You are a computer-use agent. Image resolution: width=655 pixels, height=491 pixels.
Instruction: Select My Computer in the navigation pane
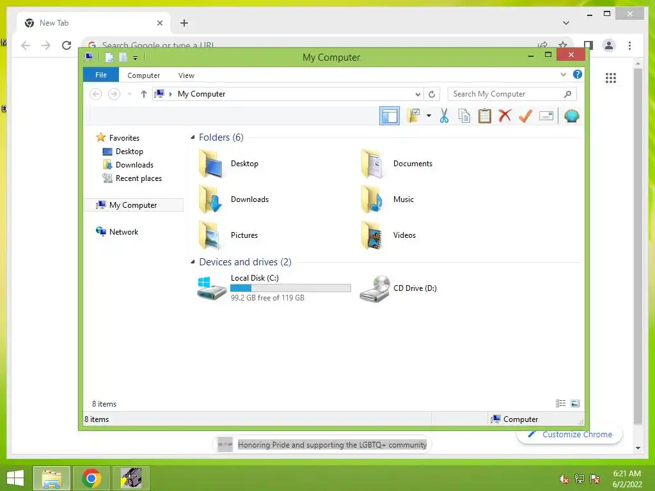[x=134, y=205]
